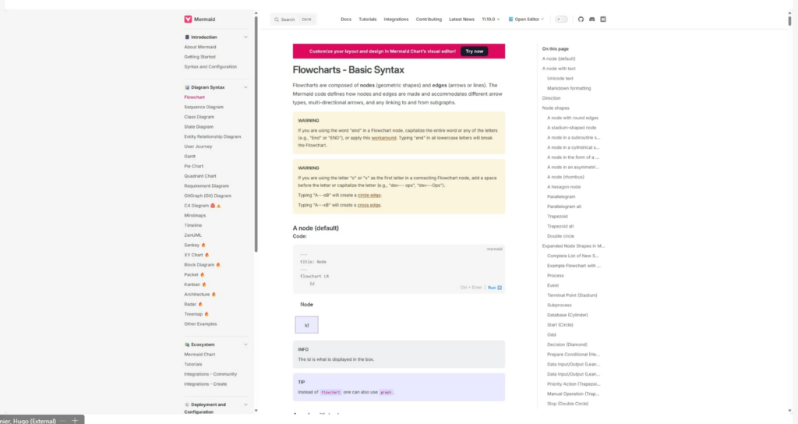Follow the circle edge link
Image resolution: width=798 pixels, height=424 pixels.
click(369, 195)
